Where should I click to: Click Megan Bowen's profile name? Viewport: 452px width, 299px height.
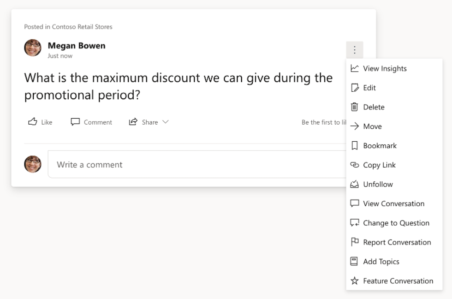(x=77, y=46)
